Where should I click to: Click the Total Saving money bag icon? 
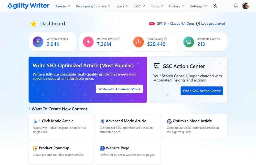point(138,42)
